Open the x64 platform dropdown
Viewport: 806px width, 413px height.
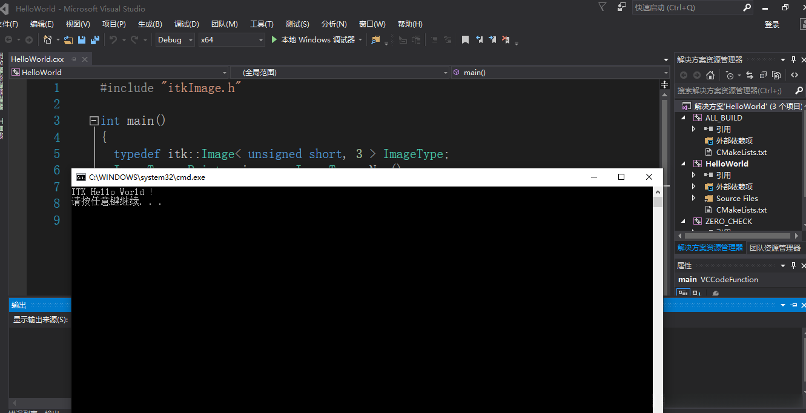click(232, 40)
